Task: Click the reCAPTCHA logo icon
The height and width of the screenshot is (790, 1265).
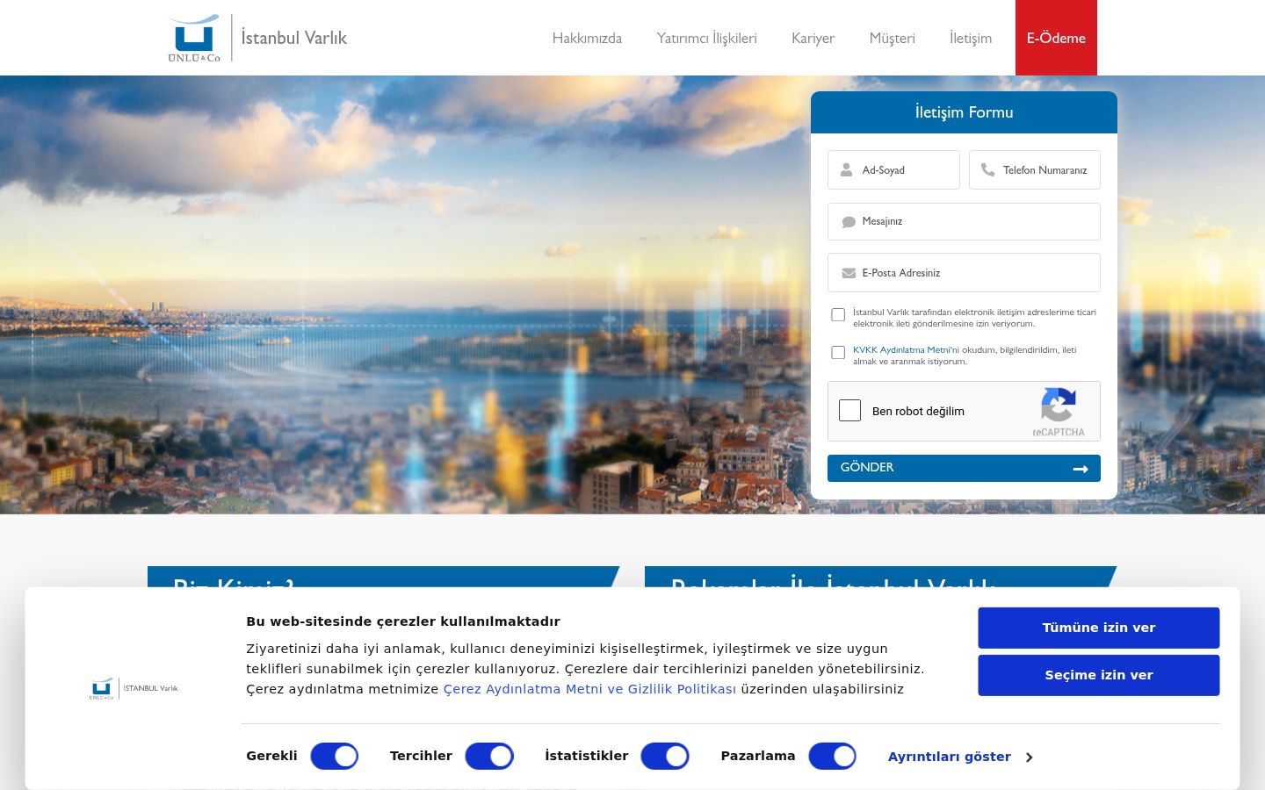Action: [x=1059, y=405]
